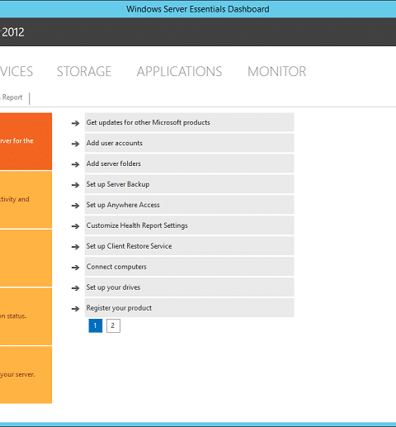The width and height of the screenshot is (396, 427).
Task: Go to task page 2
Action: [113, 325]
